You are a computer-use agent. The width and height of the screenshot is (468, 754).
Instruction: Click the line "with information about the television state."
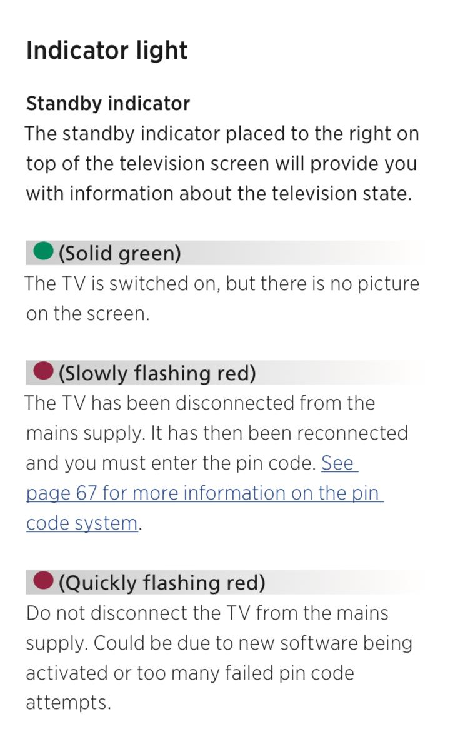click(219, 193)
